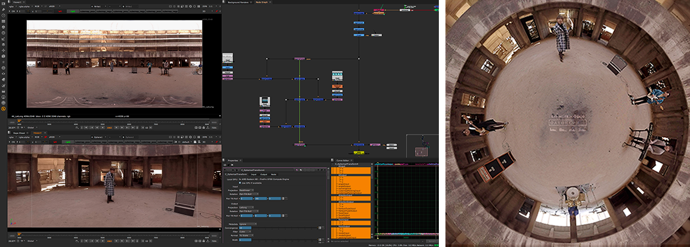
Task: Open the Filter nodes toolbar menu
Action: click(4, 32)
